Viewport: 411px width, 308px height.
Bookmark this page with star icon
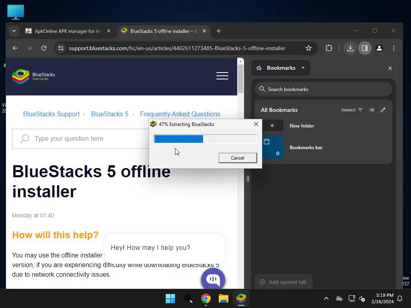tap(309, 48)
